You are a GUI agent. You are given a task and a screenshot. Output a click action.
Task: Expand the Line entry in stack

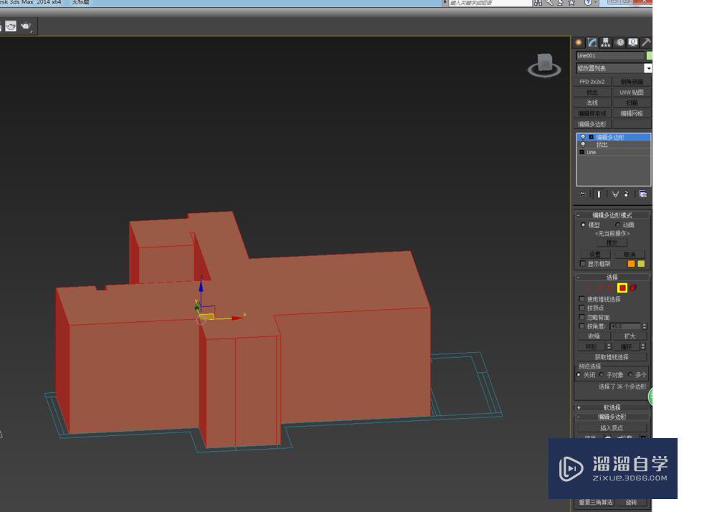pos(582,152)
